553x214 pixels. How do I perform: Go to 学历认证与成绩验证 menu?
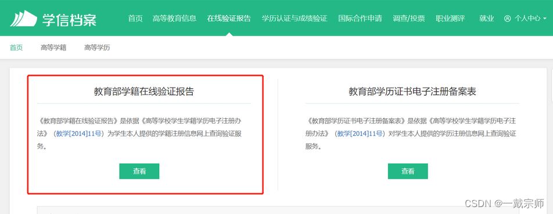pos(295,19)
